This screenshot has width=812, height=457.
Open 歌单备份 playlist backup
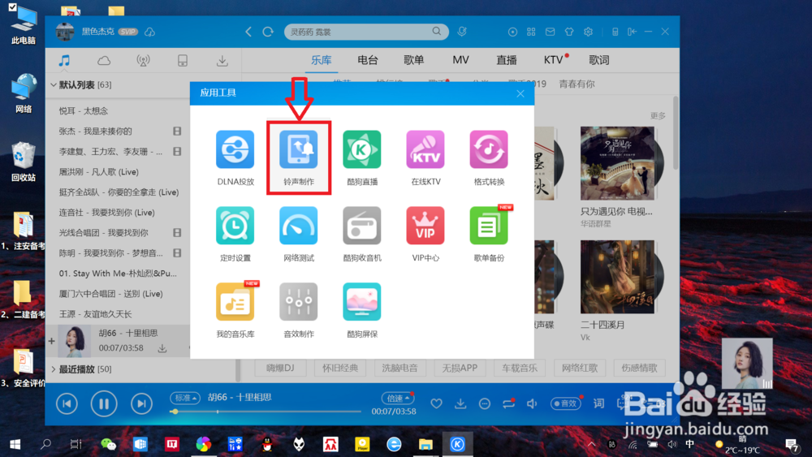489,234
